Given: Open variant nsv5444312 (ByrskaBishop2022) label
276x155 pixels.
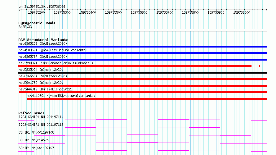Looking at the screenshot, I should tap(46, 89).
